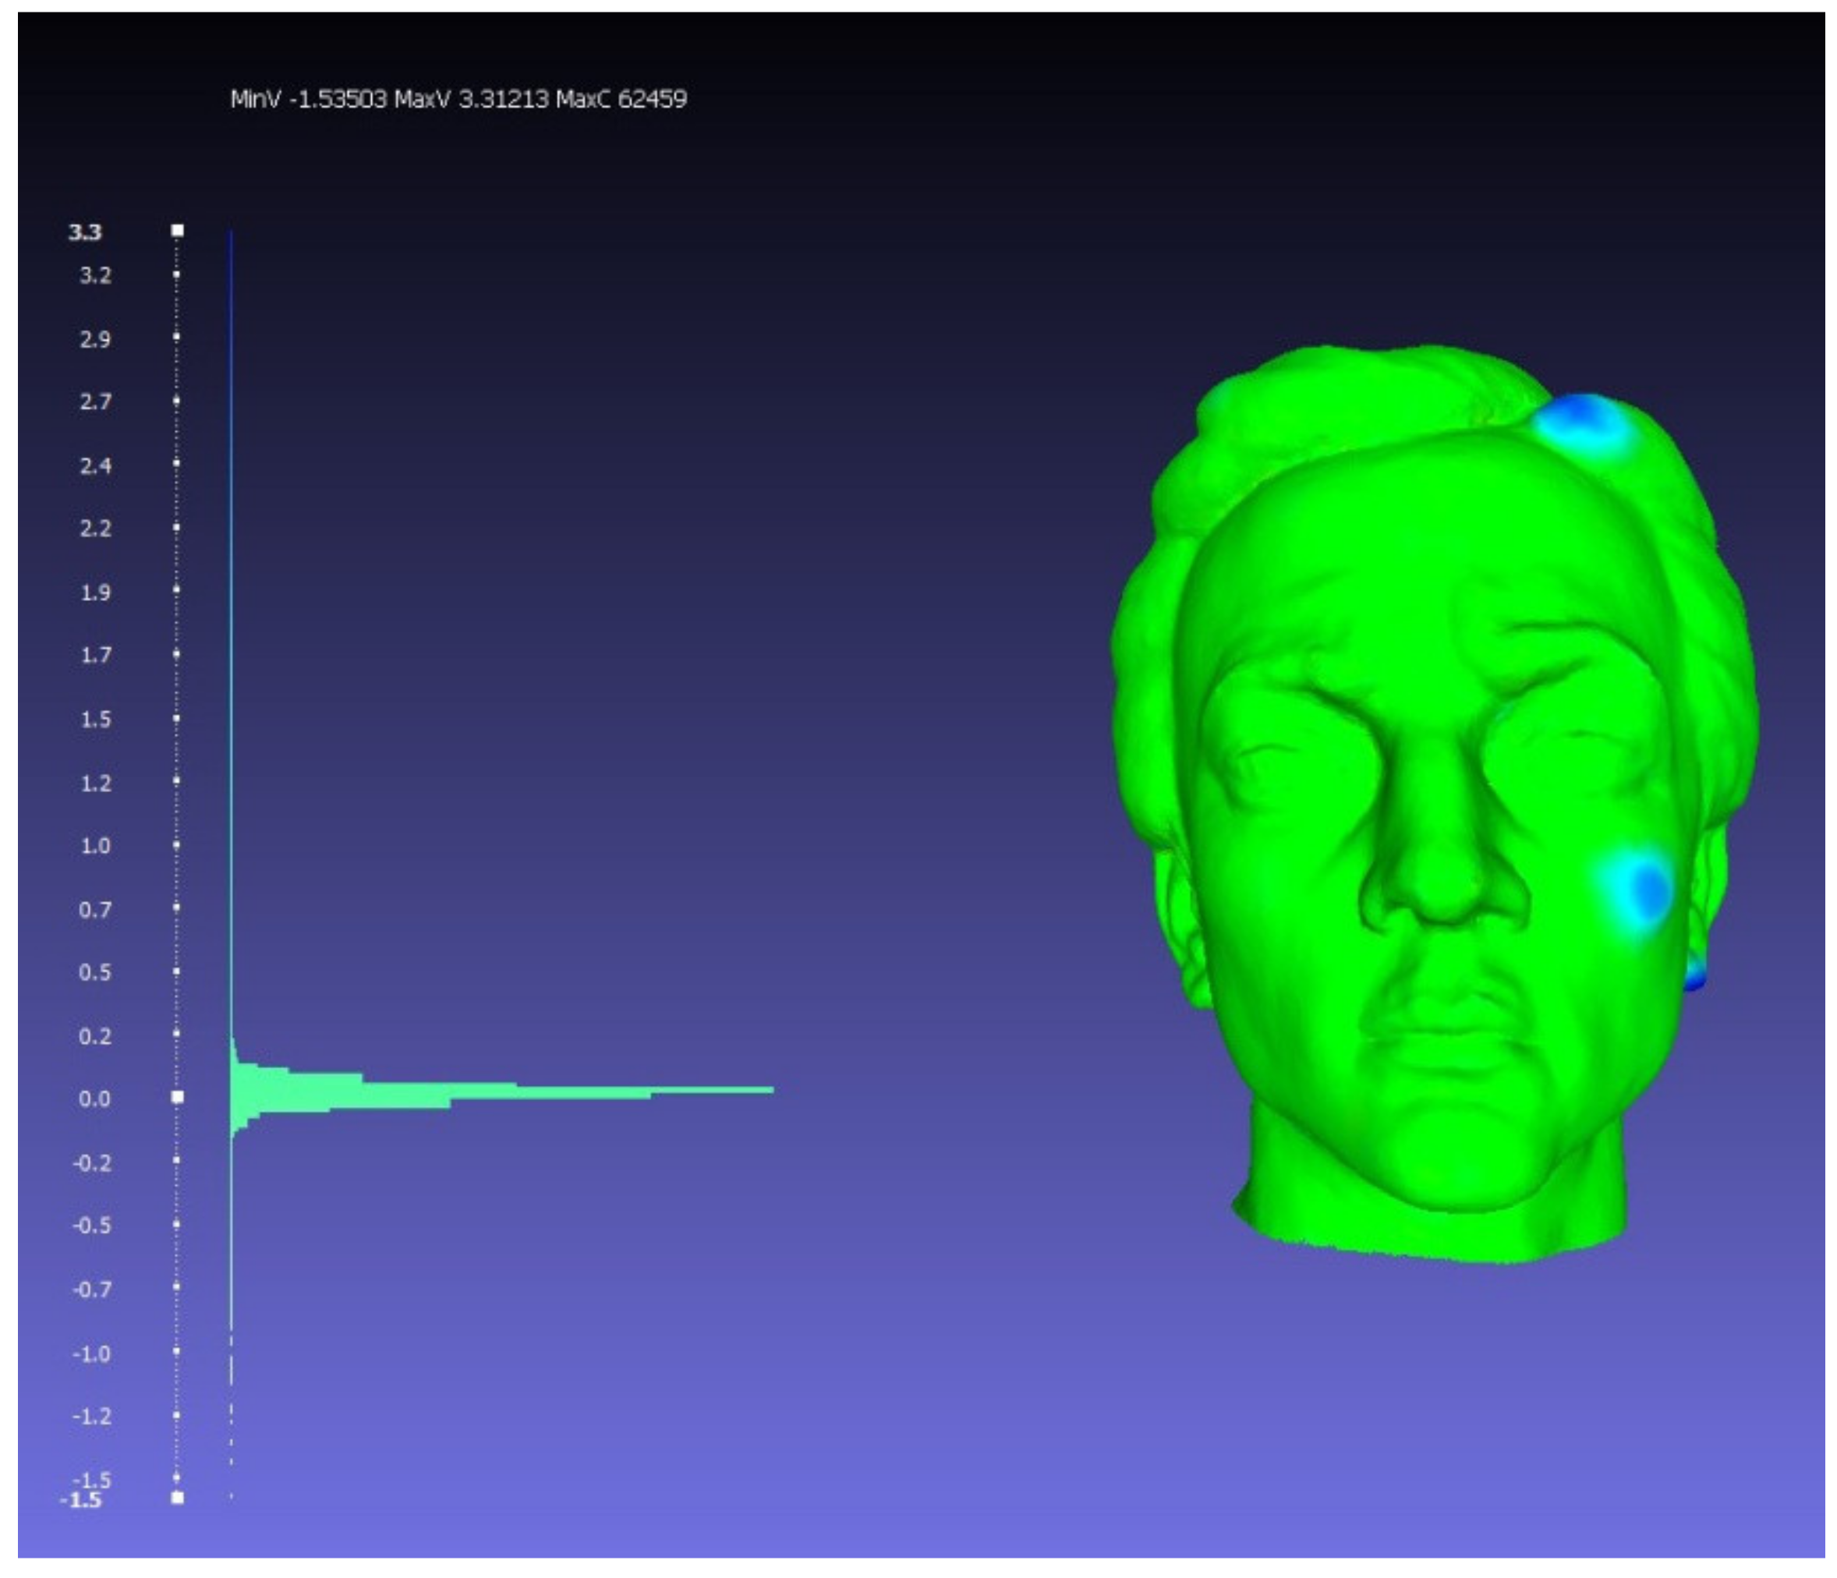
Task: Click the 2.4 scale label
Action: [x=95, y=465]
